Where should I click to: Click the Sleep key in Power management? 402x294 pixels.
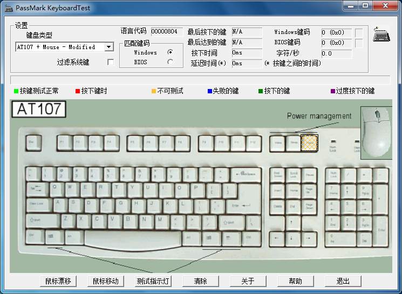click(293, 143)
